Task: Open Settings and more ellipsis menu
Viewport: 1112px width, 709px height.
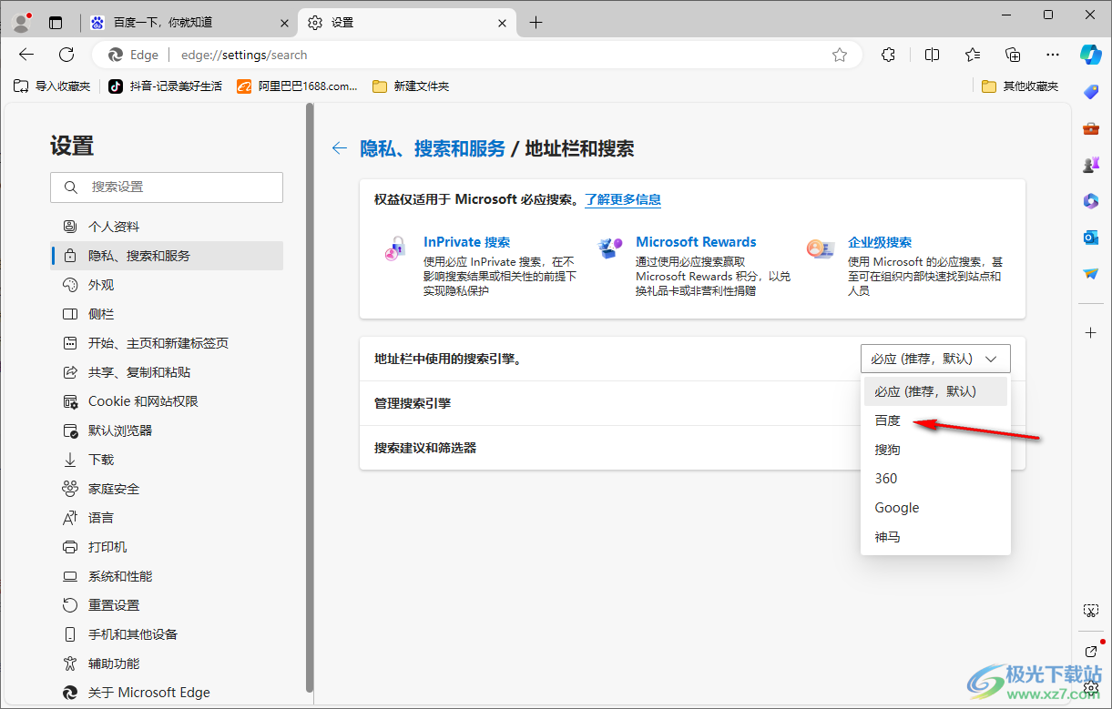Action: (1053, 55)
